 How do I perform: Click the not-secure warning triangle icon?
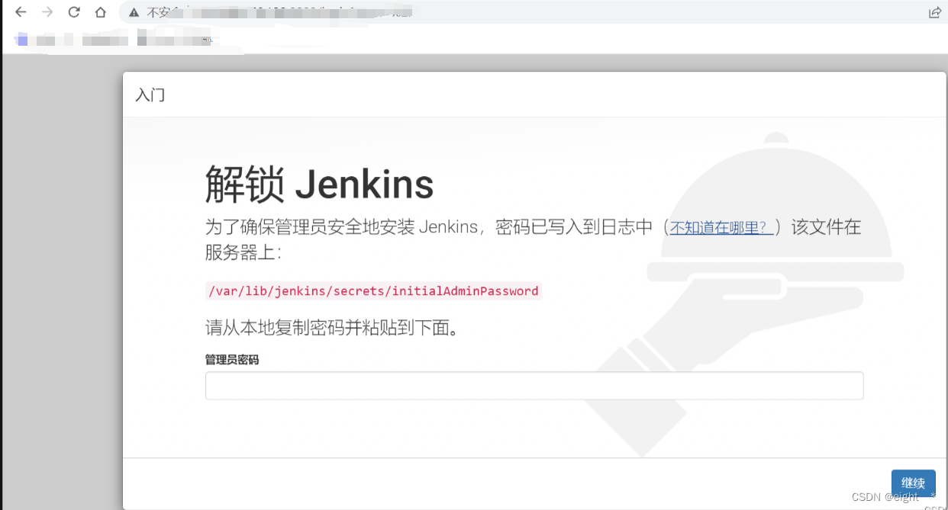[134, 12]
